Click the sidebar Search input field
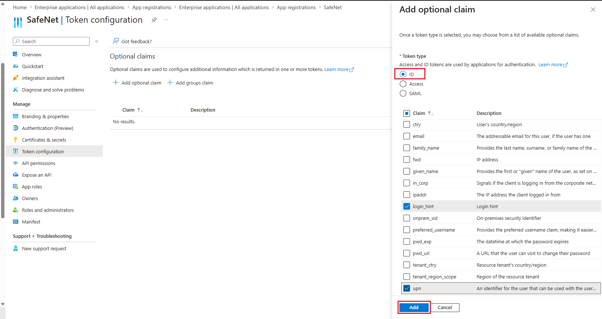602x319 pixels. pos(51,41)
